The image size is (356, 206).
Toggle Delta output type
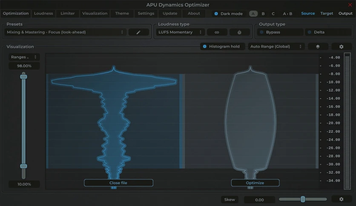click(x=328, y=32)
